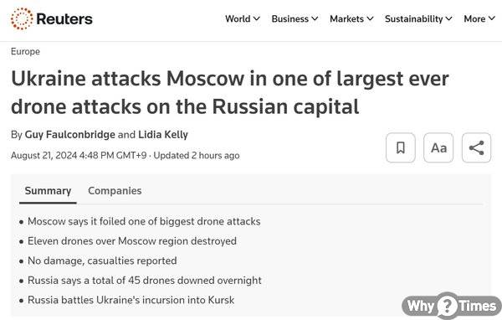Share the article using the share icon
The width and height of the screenshot is (502, 320).
click(x=476, y=147)
